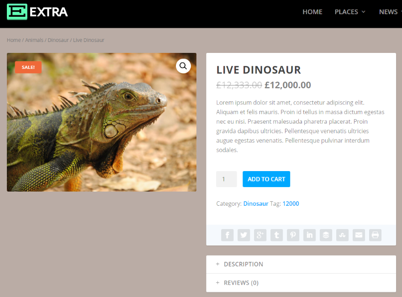This screenshot has height=297, width=402.
Task: Click the Google Plus share icon
Action: click(x=260, y=235)
